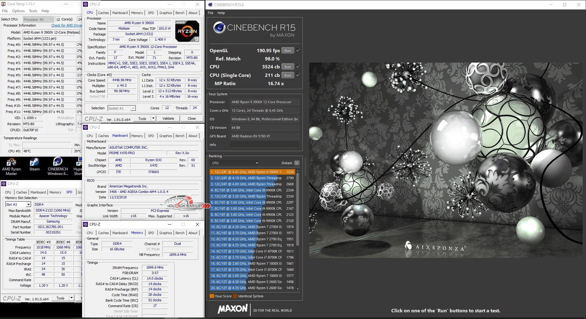
Task: Run the CPU benchmark test
Action: [x=288, y=67]
